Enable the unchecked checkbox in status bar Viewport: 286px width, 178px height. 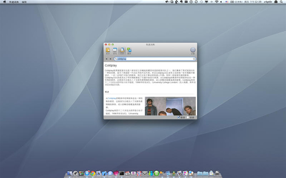(x=188, y=117)
